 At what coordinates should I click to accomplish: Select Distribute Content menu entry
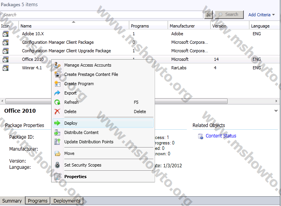click(x=103, y=132)
